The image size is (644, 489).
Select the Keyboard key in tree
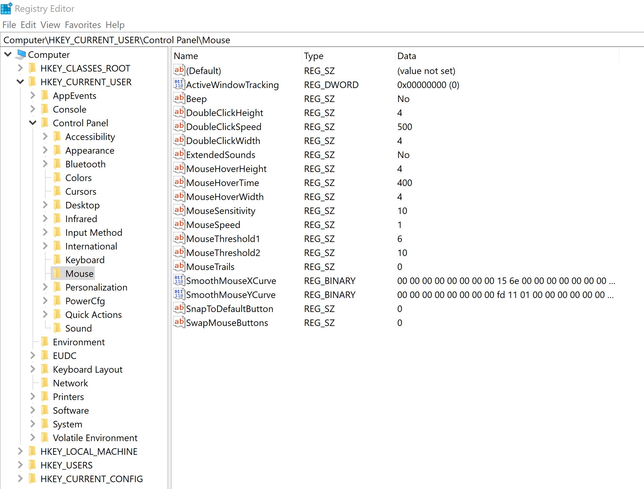85,260
